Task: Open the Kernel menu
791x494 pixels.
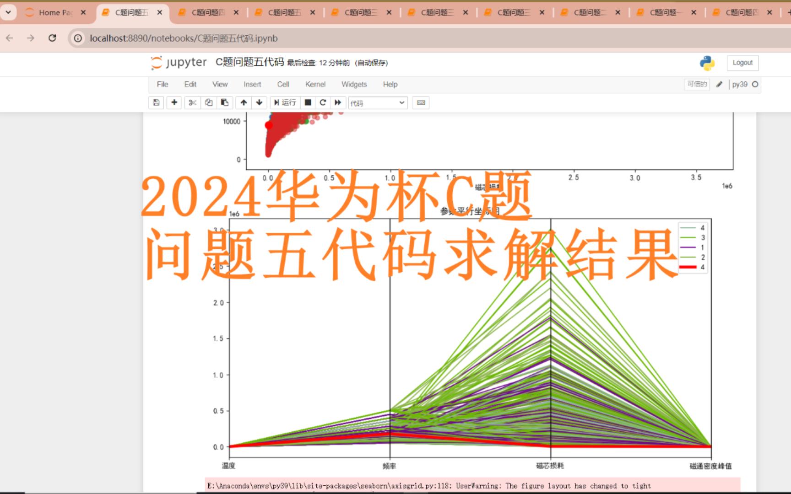Action: pos(315,84)
